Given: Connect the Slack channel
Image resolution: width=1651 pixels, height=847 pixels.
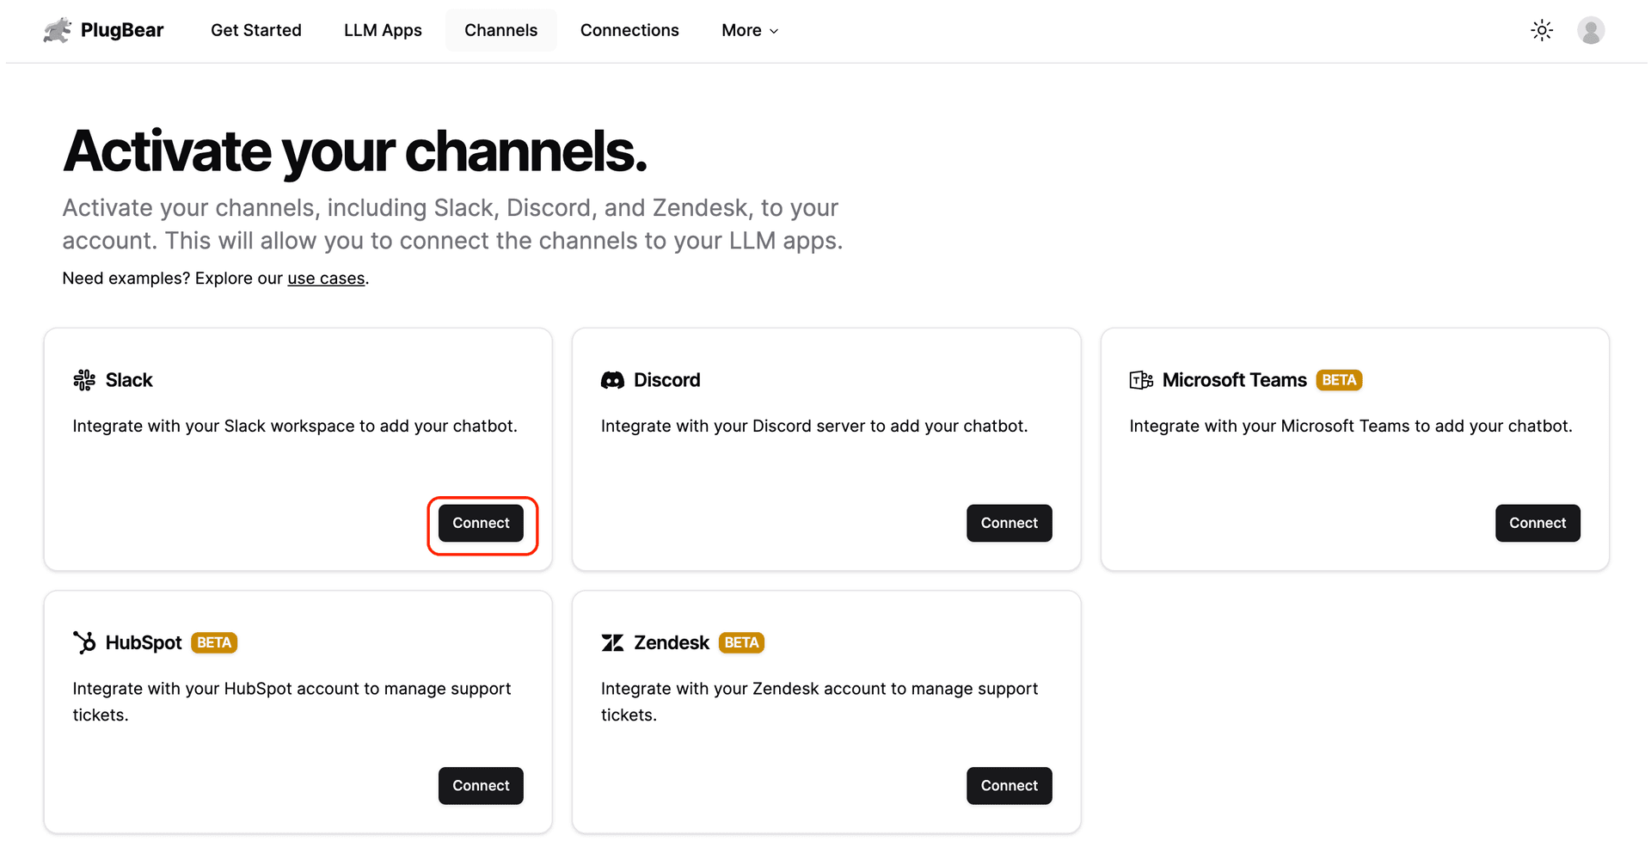Looking at the screenshot, I should pos(481,523).
